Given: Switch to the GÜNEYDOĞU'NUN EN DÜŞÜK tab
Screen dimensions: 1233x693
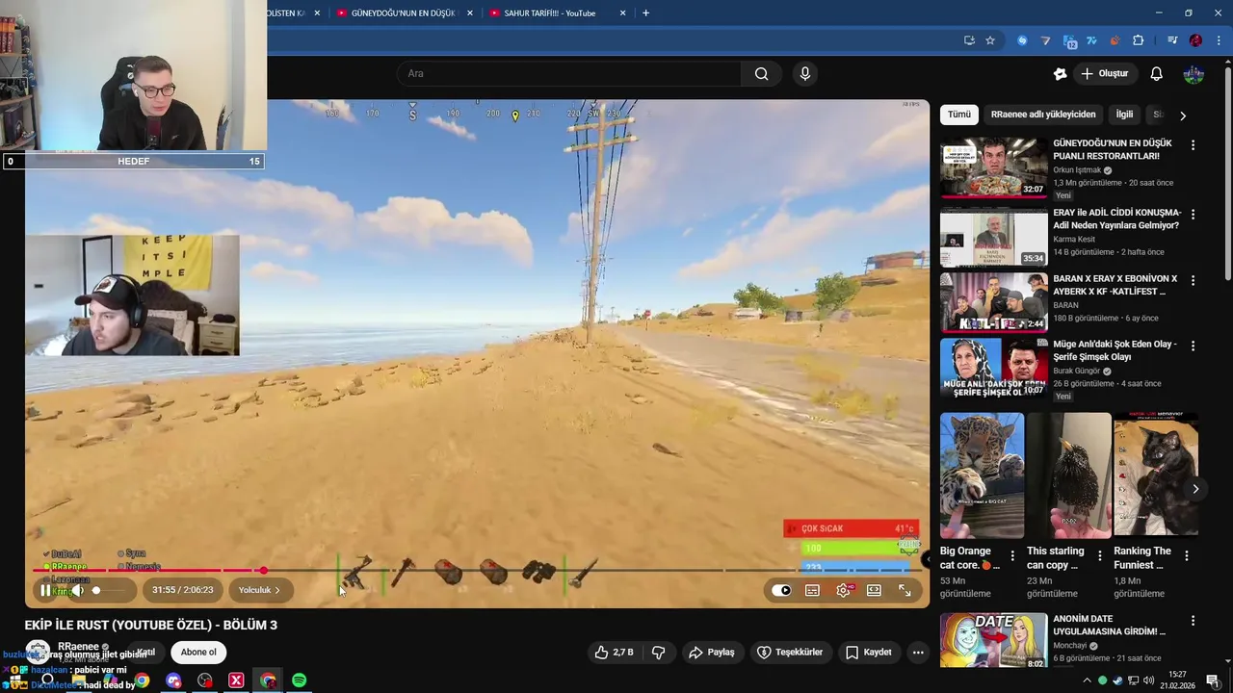Looking at the screenshot, I should [405, 13].
